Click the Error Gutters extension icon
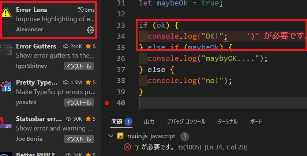 [6, 49]
